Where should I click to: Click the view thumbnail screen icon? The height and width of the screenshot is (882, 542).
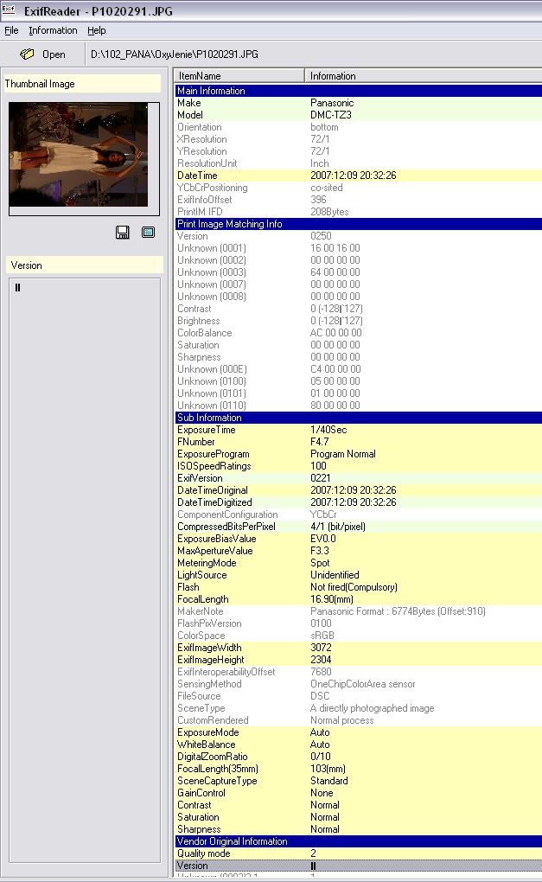point(148,232)
